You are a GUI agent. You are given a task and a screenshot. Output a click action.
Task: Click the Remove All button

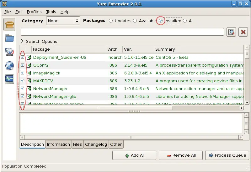(181, 155)
